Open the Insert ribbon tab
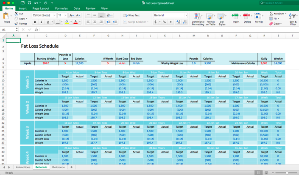The height and width of the screenshot is (175, 299). (22, 8)
